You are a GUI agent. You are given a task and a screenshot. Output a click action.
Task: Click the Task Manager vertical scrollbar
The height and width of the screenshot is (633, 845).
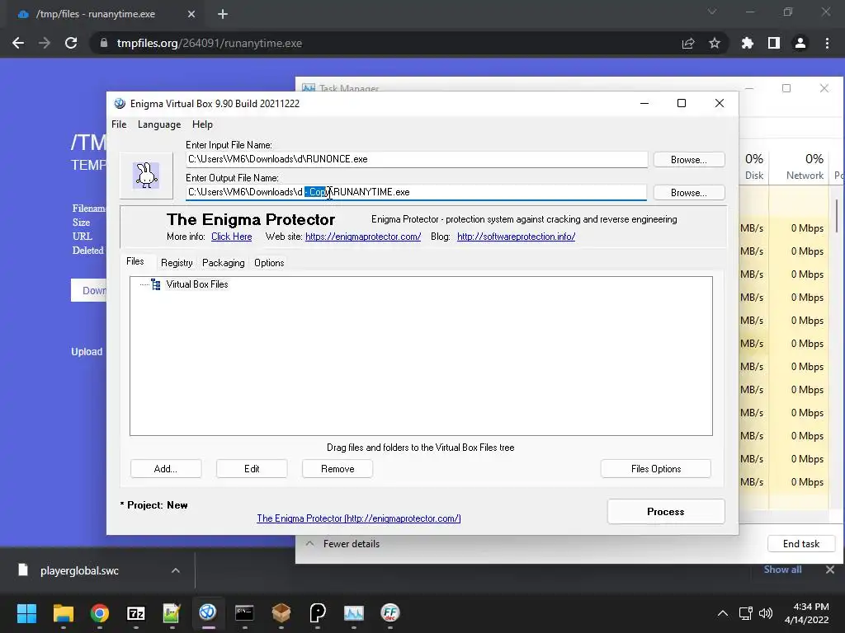(837, 215)
